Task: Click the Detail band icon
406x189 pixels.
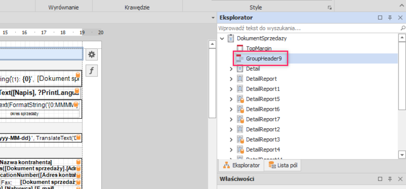Action: (x=240, y=69)
